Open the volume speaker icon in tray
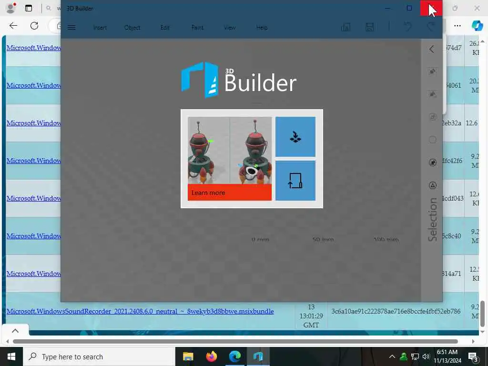This screenshot has width=488, height=366. (426, 356)
